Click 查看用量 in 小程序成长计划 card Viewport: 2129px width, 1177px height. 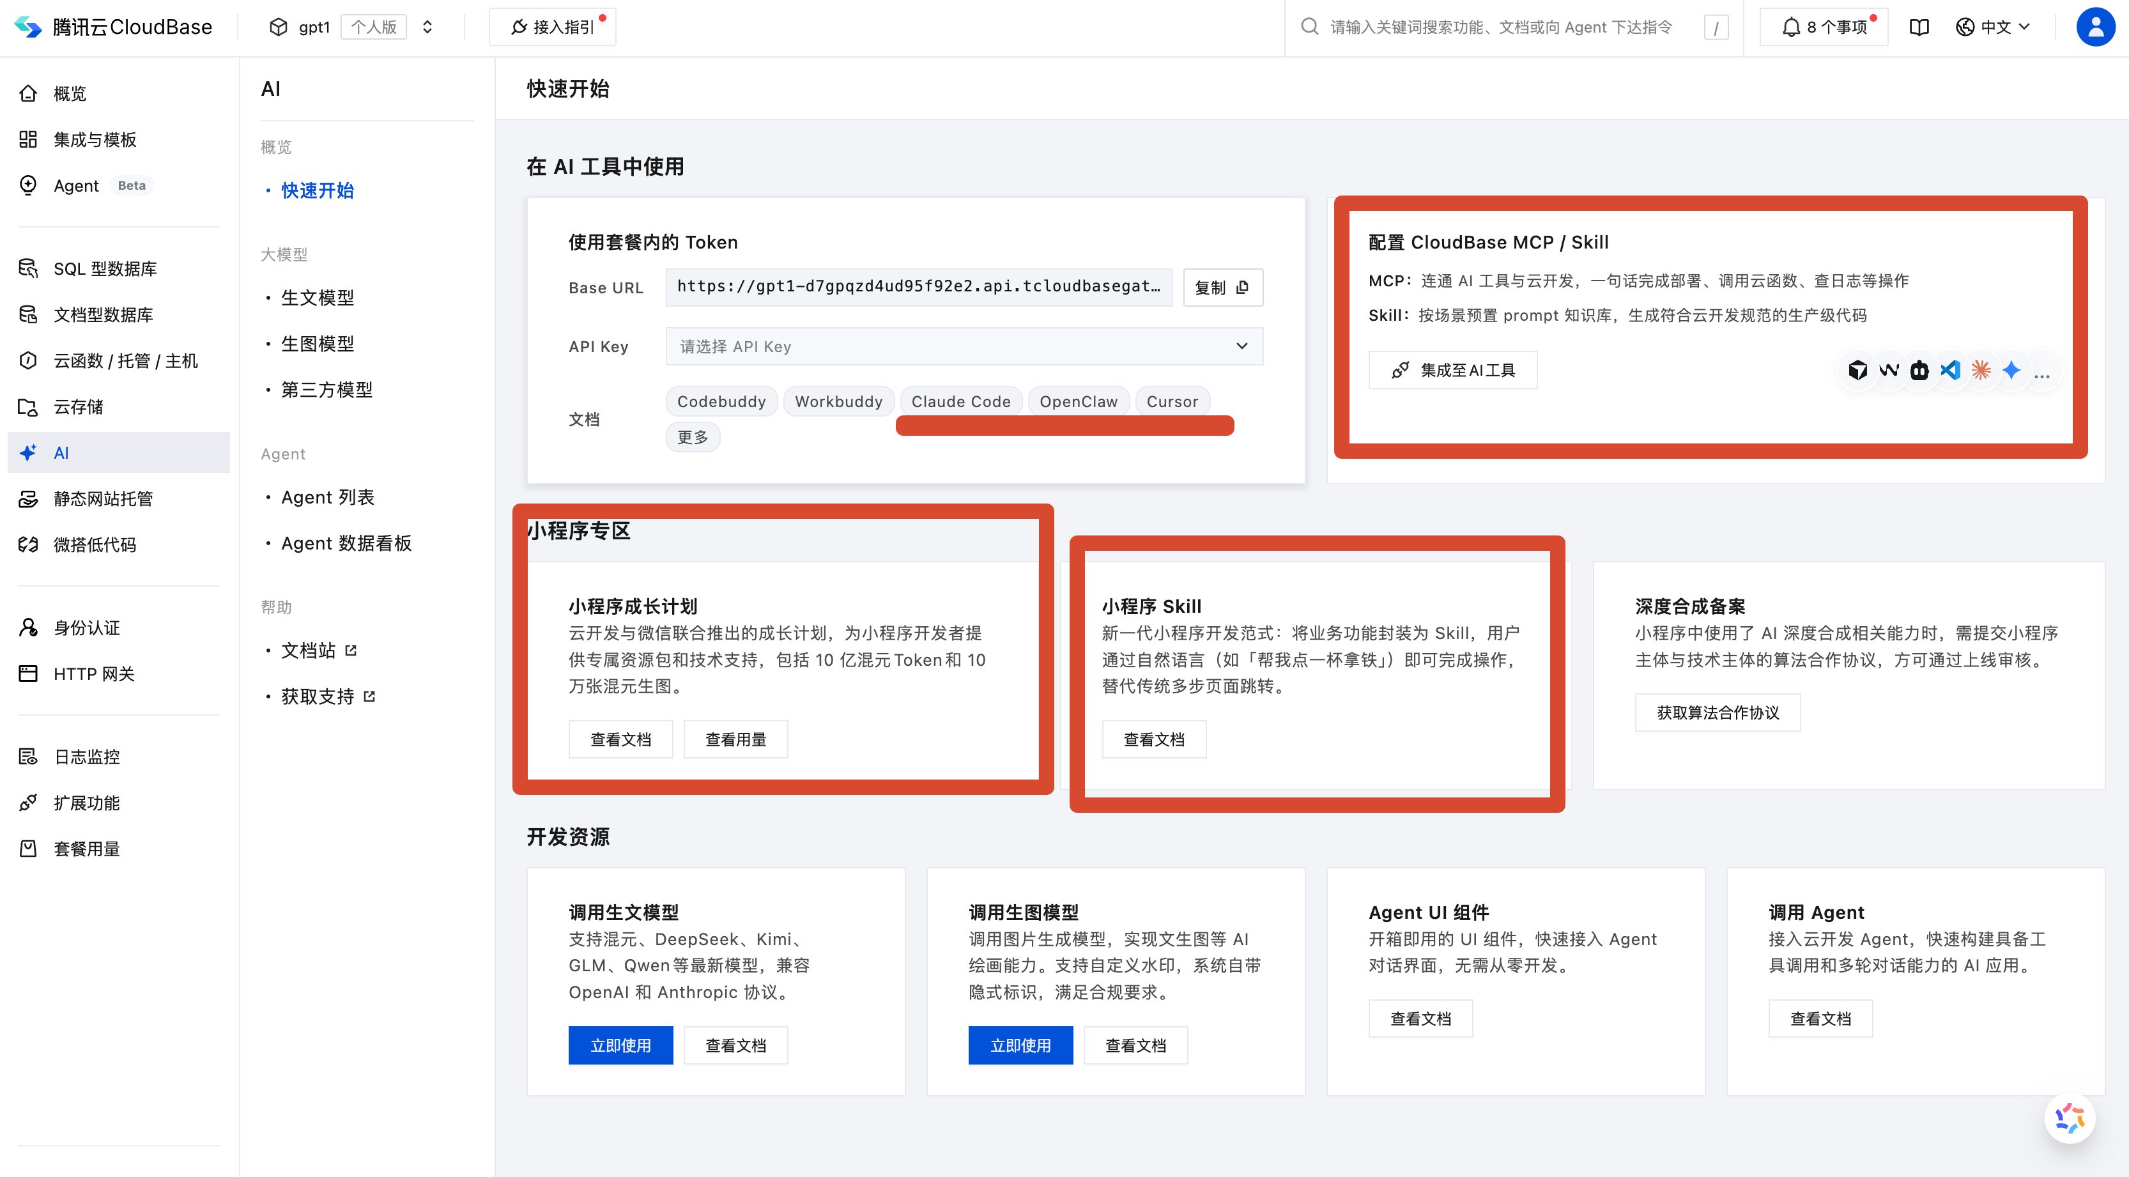pos(735,740)
